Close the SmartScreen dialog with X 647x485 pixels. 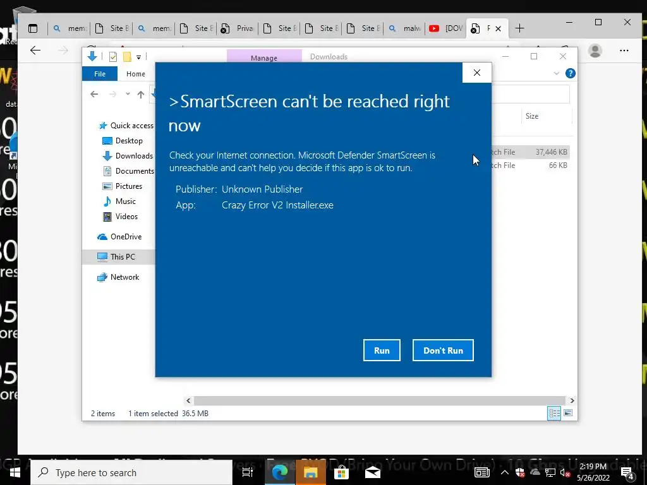477,73
